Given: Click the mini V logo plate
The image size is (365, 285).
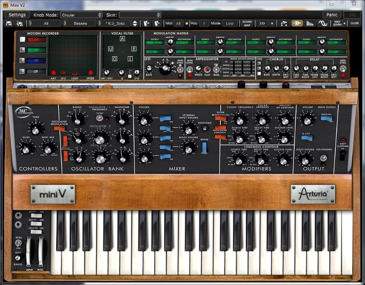Looking at the screenshot, I should (x=53, y=194).
